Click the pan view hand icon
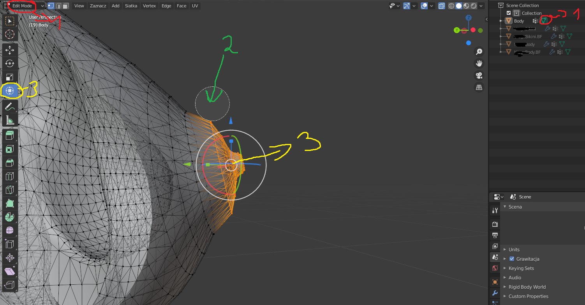Image resolution: width=585 pixels, height=305 pixels. 479,63
